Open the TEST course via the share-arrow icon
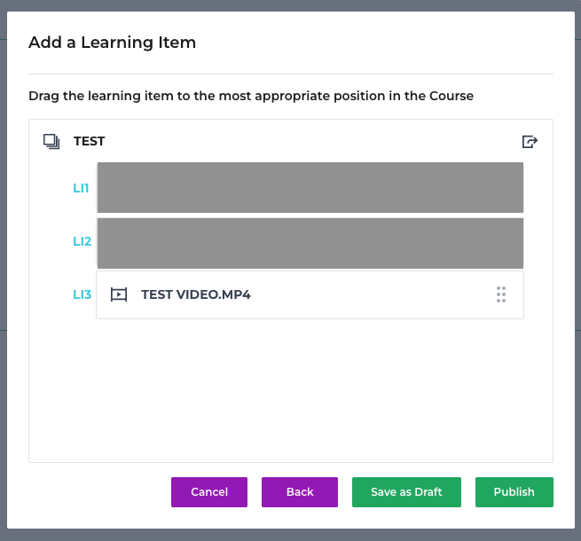 530,142
